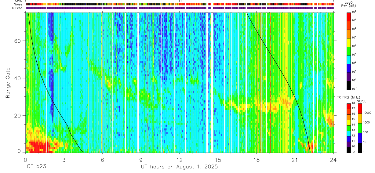This screenshot has height=173, width=375.
Task: Click the x-axis tick label '18'
Action: 257,160
